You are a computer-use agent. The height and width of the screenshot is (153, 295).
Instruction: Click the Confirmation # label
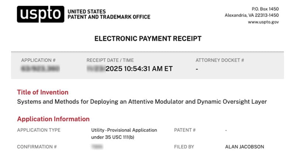pos(37,147)
